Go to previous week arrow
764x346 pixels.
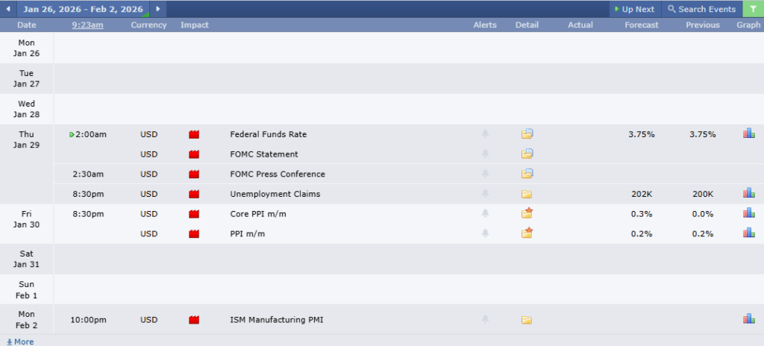click(x=7, y=9)
